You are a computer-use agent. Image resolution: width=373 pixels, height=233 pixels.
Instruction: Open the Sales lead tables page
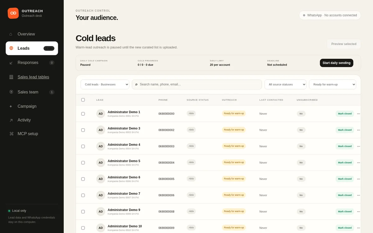pos(33,77)
